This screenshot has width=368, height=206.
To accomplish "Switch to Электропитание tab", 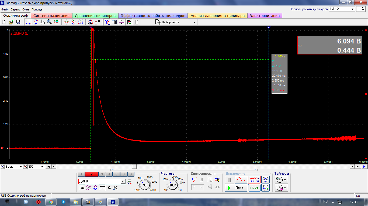I will tap(265, 16).
